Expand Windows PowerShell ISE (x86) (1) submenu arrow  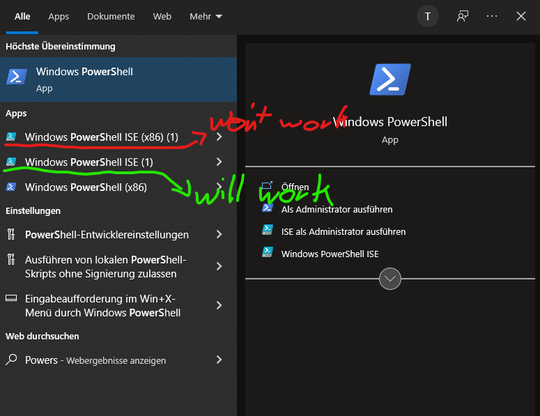[x=219, y=137]
